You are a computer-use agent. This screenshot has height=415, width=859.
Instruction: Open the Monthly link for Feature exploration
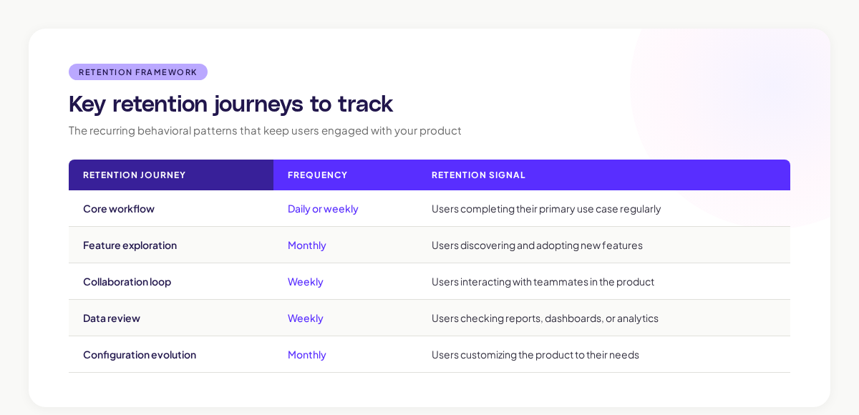(x=306, y=245)
